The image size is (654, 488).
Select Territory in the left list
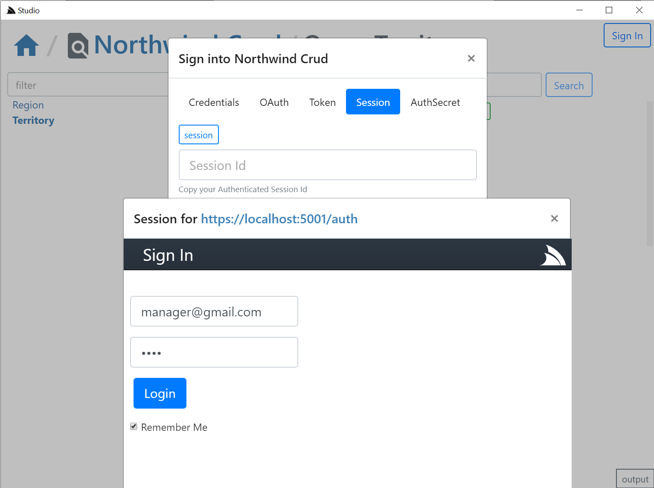coord(33,120)
